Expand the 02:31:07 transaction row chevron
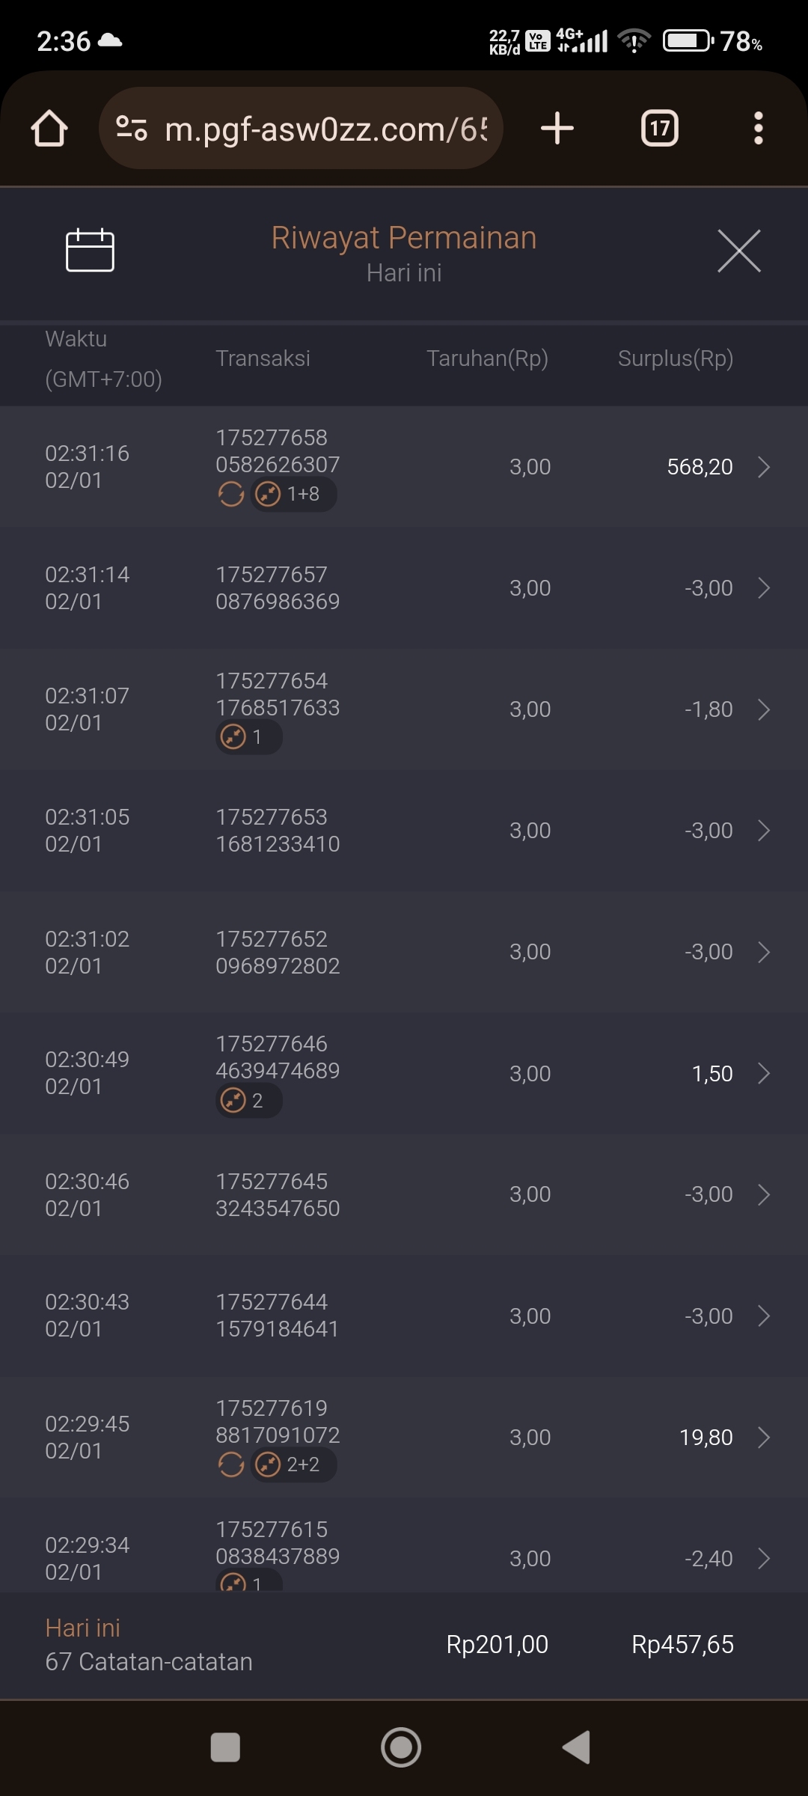This screenshot has width=808, height=1796. point(763,709)
